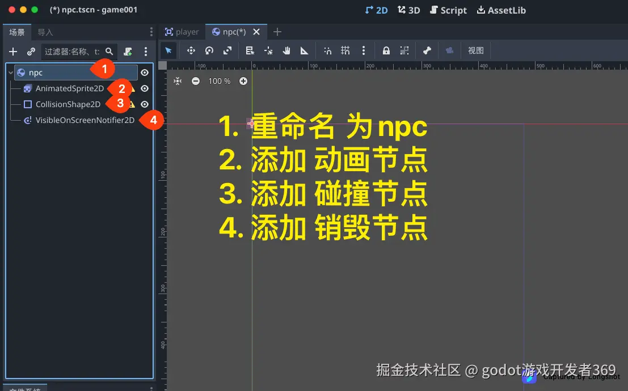Switch to the 2D workspace

pos(377,10)
